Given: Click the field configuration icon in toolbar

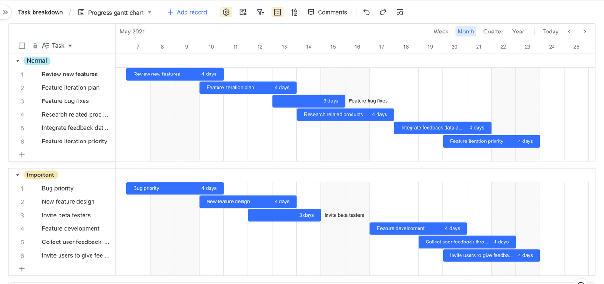Looking at the screenshot, I should (243, 12).
